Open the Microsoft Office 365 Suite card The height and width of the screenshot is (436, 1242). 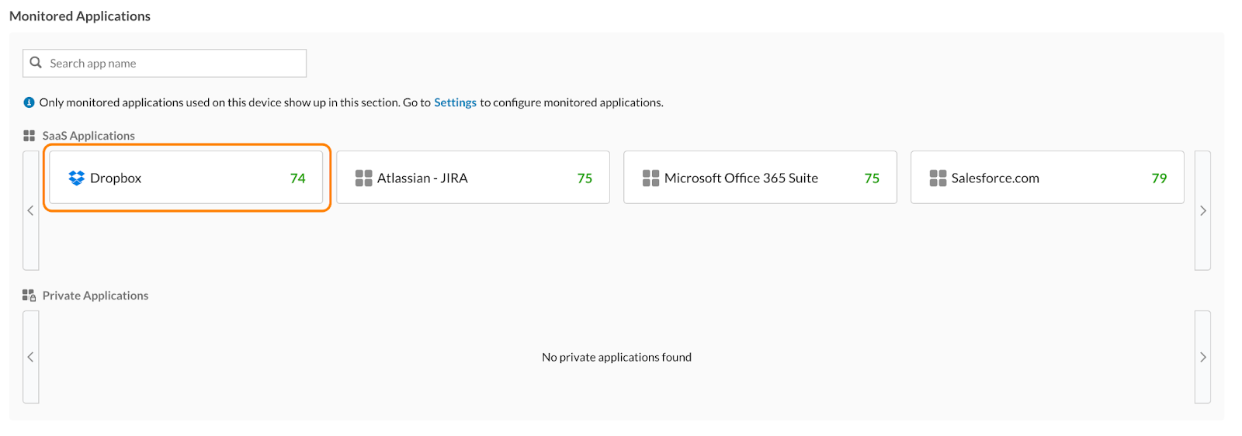point(760,178)
